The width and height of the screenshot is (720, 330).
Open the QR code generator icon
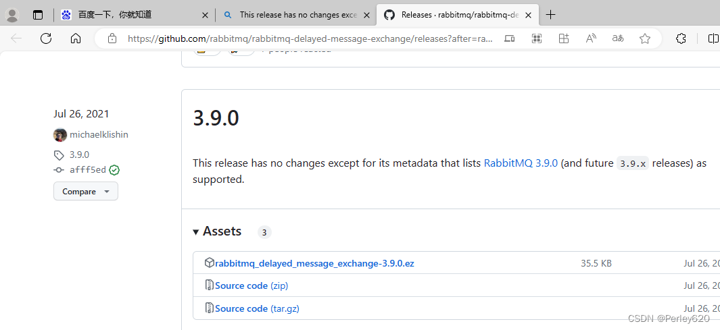(x=536, y=38)
